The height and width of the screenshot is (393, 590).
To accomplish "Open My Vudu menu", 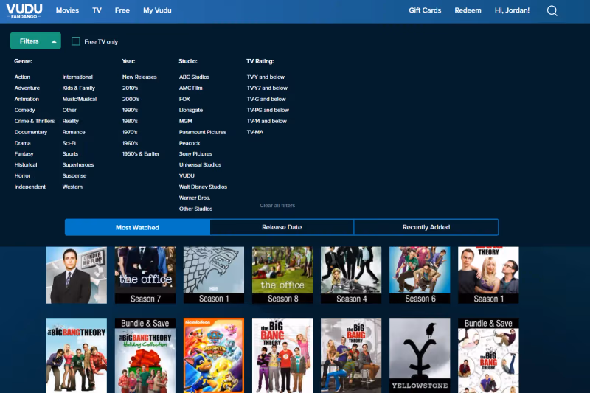I will pyautogui.click(x=157, y=10).
